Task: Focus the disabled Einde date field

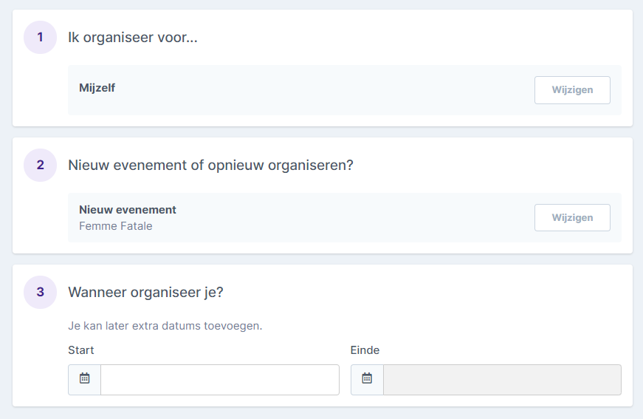Action: coord(502,380)
